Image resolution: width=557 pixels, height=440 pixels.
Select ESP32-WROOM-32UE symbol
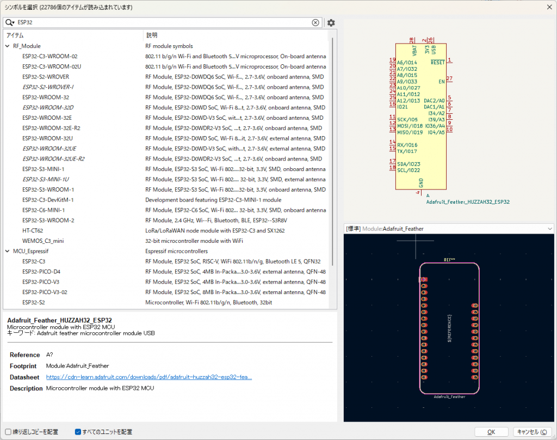(49, 149)
